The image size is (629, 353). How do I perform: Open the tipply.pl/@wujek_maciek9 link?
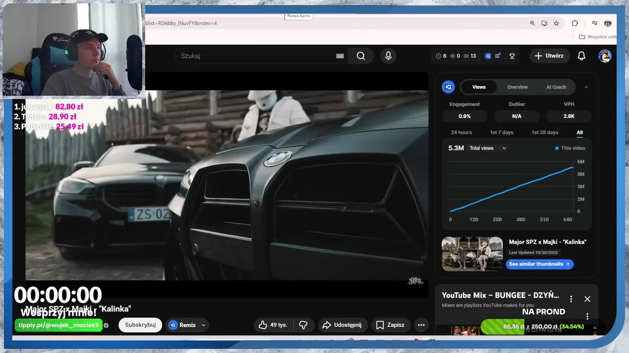click(58, 325)
